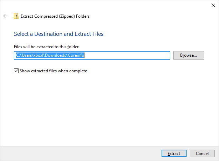Viewport: 219px width, 161px height.
Task: Go back using the left arrow icon
Action: point(5,16)
